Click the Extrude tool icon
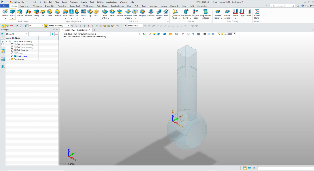314x171 pixels. coord(20,12)
